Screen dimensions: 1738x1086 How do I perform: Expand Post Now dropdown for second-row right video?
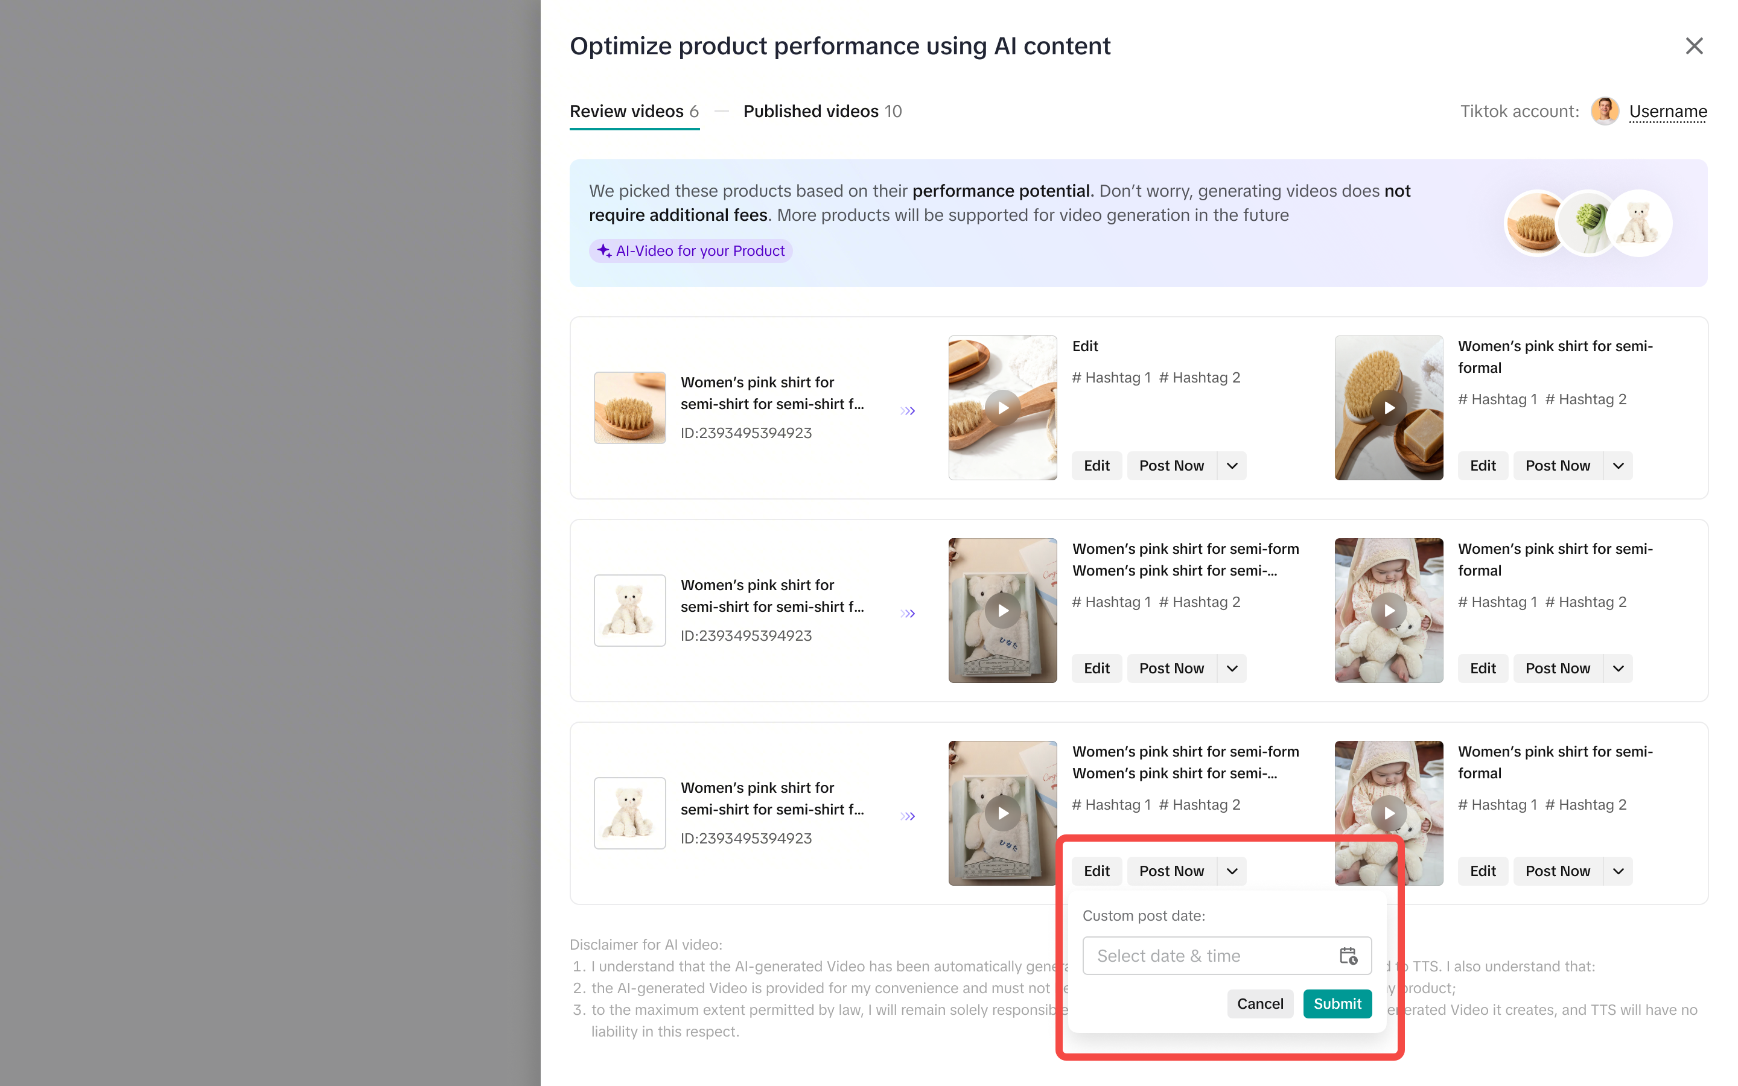click(x=1618, y=668)
